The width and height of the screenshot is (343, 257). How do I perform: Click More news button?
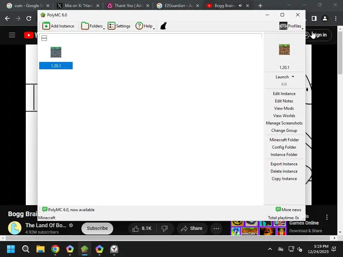click(288, 210)
